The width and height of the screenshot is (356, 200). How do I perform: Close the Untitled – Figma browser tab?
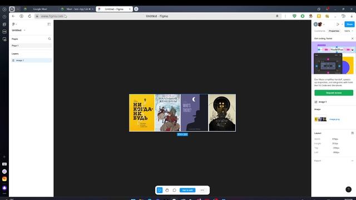[x=130, y=9]
